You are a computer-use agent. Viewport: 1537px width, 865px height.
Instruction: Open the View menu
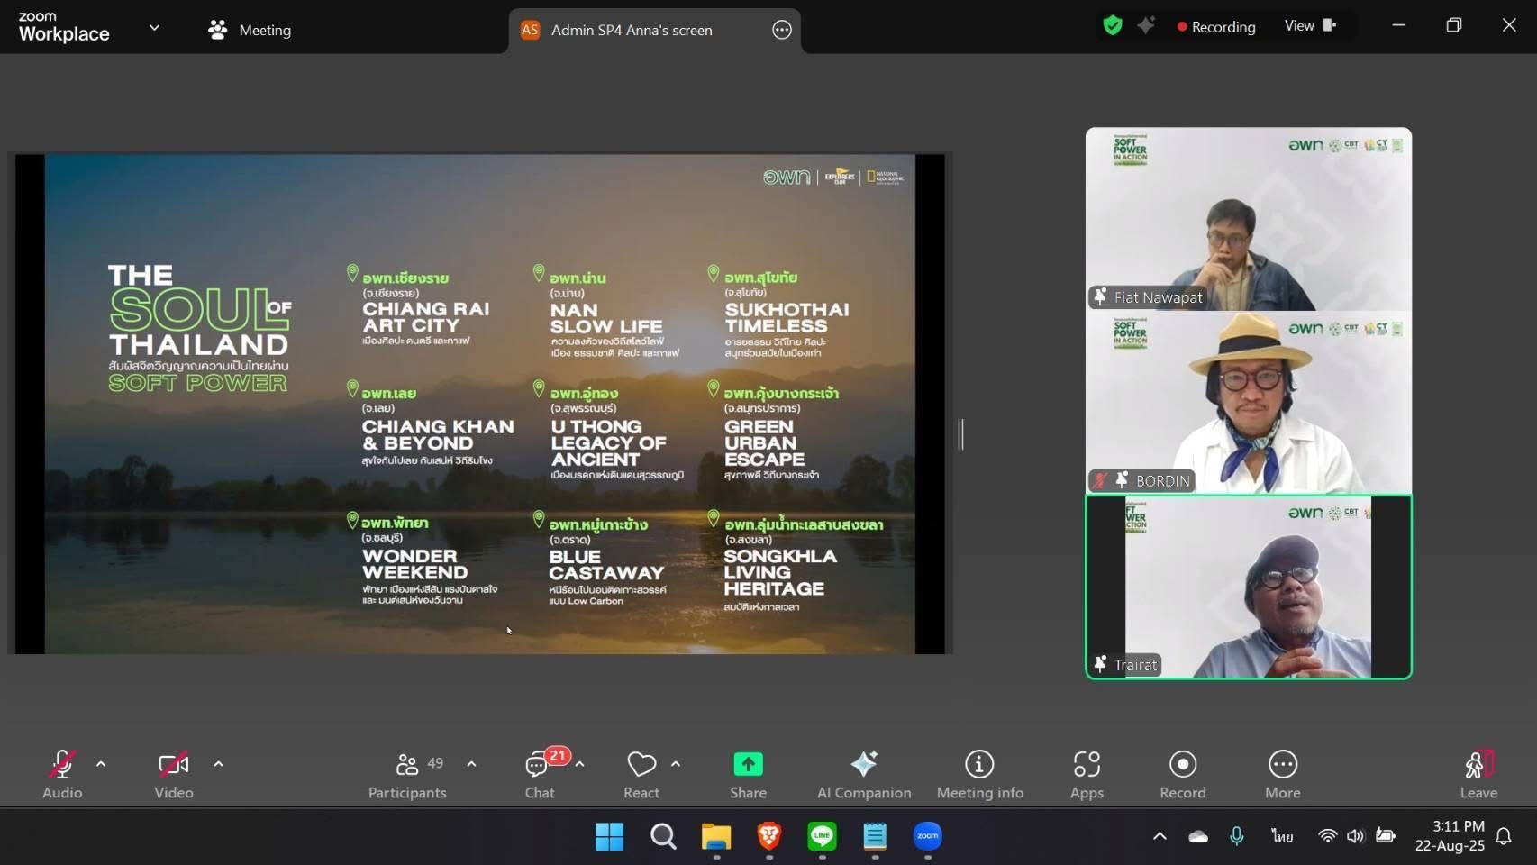(x=1310, y=25)
